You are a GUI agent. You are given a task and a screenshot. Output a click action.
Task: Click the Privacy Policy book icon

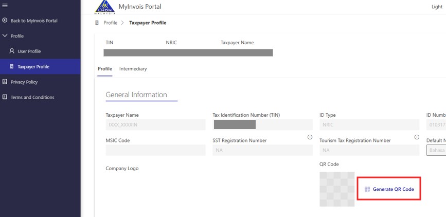5,82
